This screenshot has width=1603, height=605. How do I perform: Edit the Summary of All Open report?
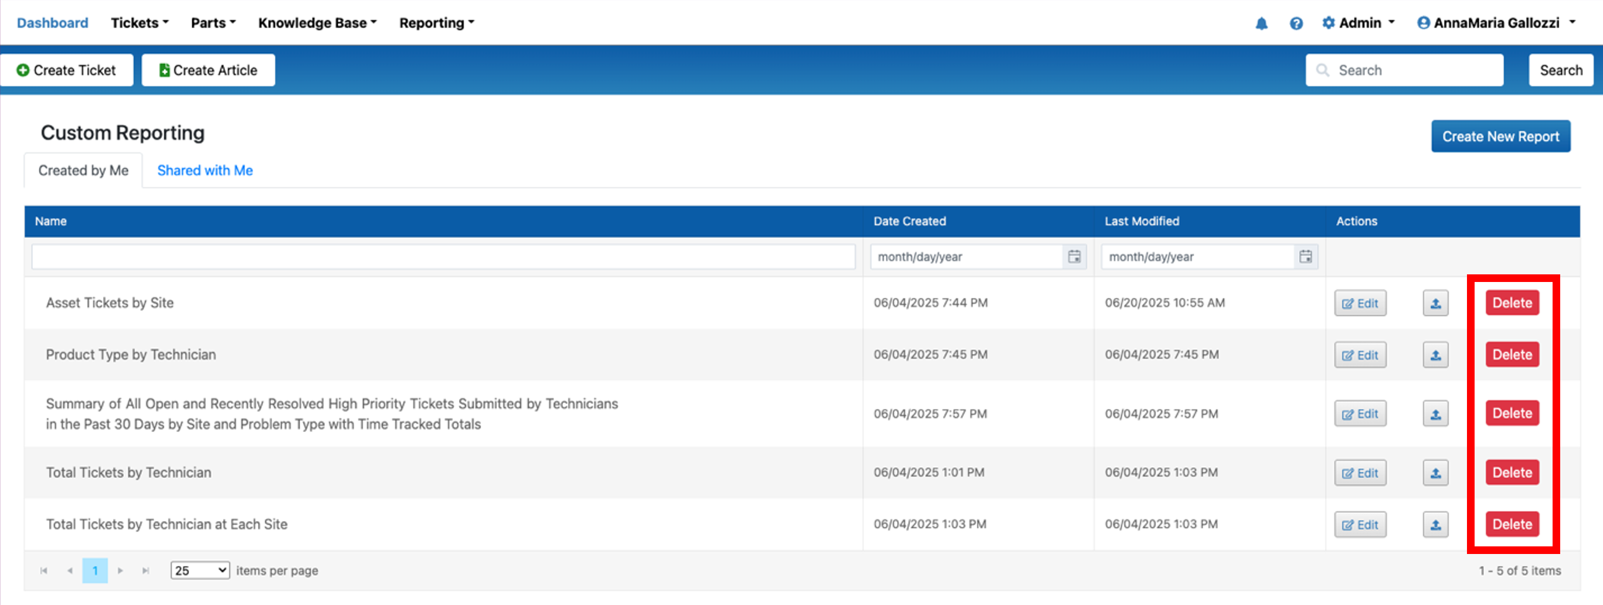(1360, 414)
